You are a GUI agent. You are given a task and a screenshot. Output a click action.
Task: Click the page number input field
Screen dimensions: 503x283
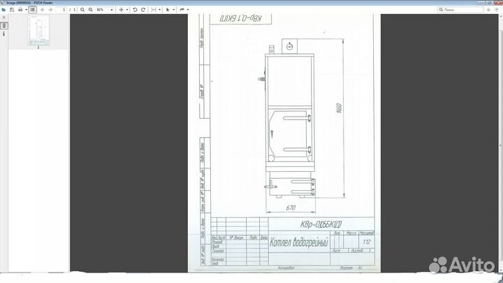[x=61, y=10]
